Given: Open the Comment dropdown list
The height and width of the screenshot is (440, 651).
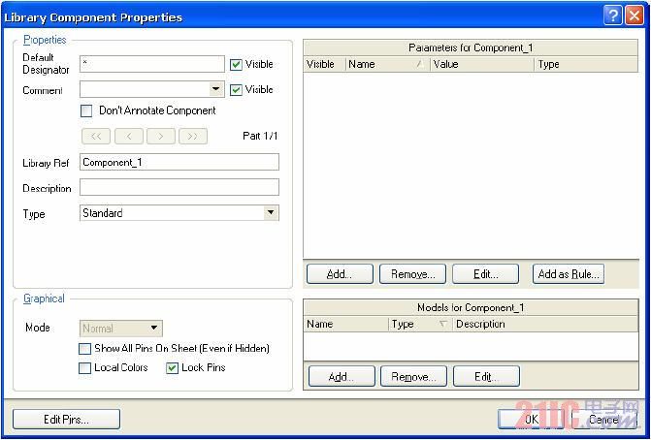Looking at the screenshot, I should [216, 90].
